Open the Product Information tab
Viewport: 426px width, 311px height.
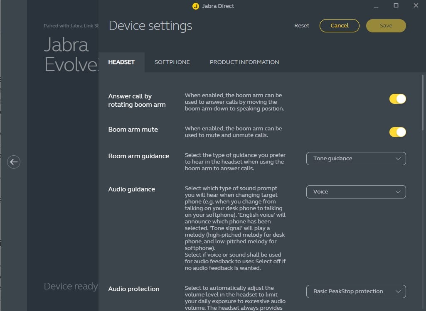pyautogui.click(x=244, y=62)
